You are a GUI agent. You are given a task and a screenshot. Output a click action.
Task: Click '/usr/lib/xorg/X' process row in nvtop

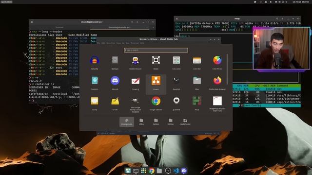tap(267, 95)
